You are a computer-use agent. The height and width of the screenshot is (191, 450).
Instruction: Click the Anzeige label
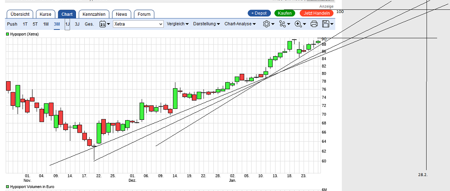point(326,6)
